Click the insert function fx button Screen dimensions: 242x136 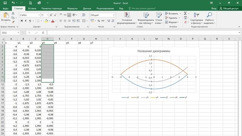(43, 33)
